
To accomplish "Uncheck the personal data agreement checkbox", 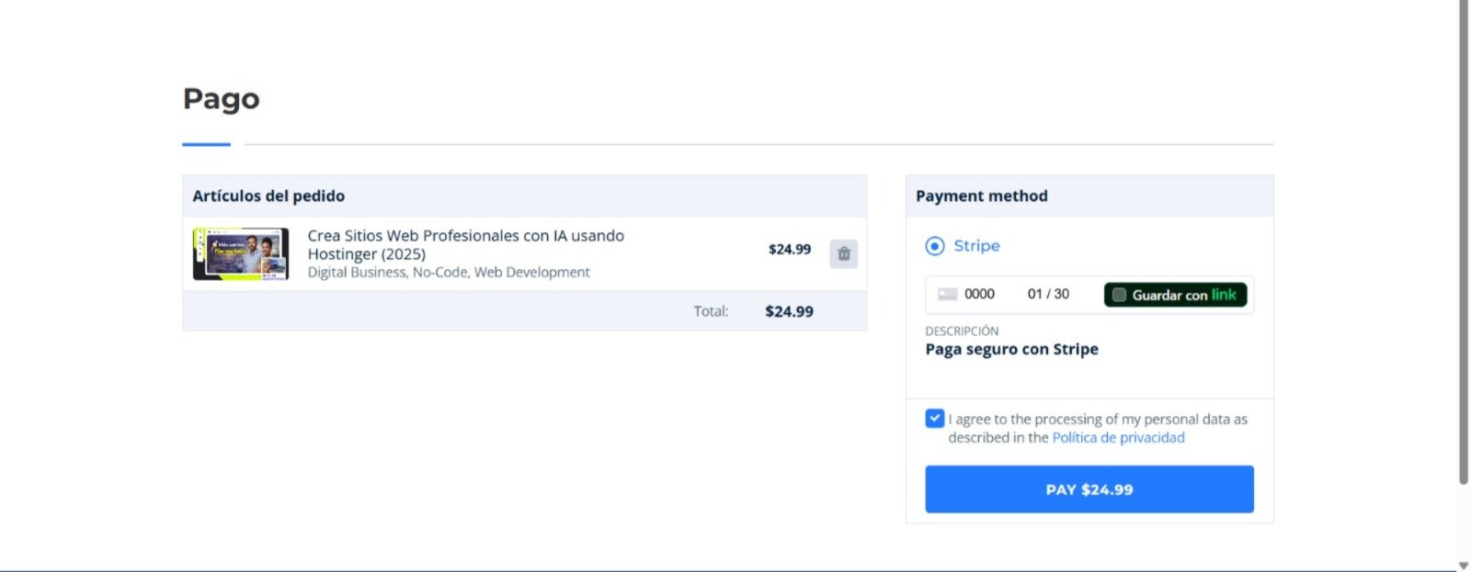I will click(x=935, y=419).
